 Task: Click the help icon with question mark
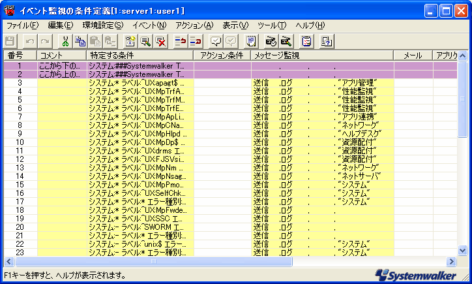[327, 41]
